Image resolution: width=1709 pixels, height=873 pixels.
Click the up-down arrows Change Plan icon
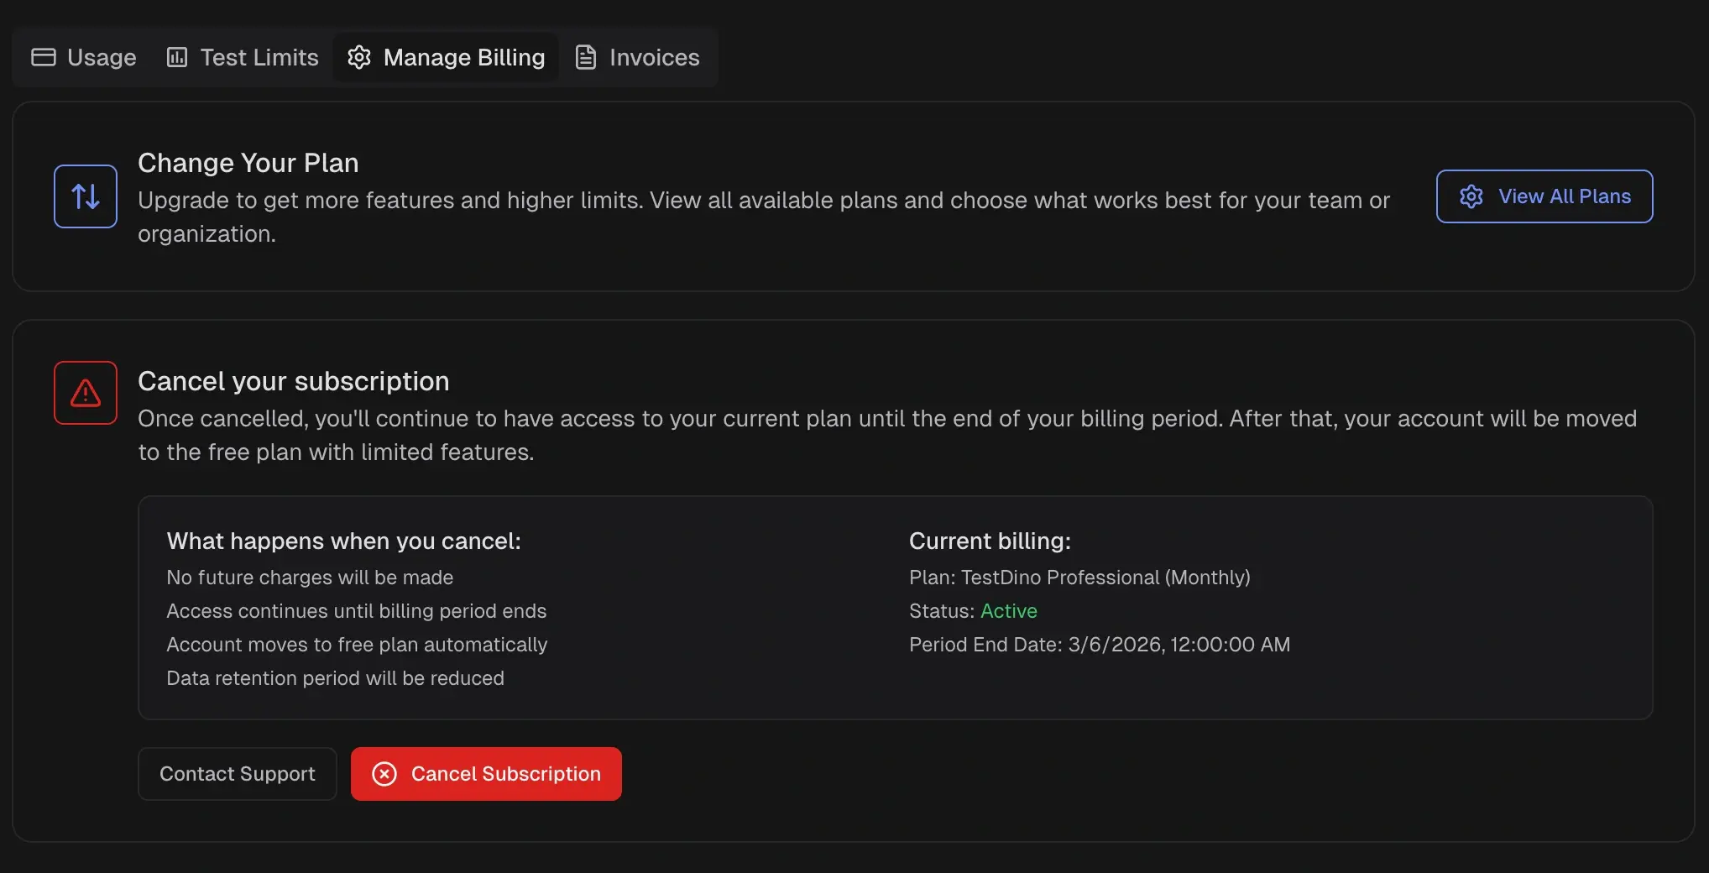coord(86,196)
